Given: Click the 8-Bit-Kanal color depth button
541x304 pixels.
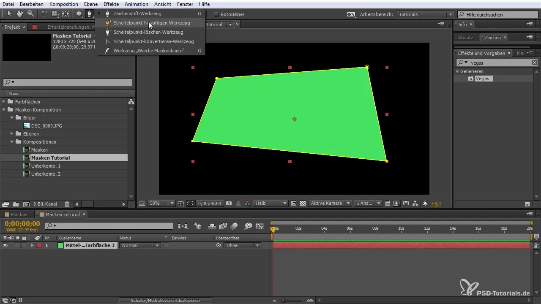Looking at the screenshot, I should pos(46,204).
